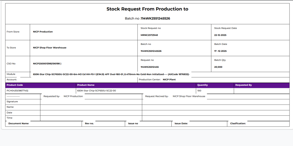293x146 pixels.
Task: Click the Issue Date footer label
Action: [x=181, y=123]
